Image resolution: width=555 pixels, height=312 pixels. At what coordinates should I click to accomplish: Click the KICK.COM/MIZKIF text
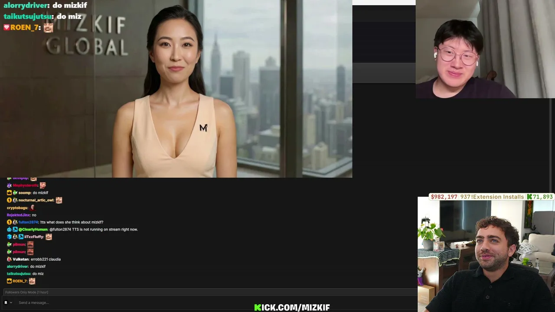[x=292, y=307]
